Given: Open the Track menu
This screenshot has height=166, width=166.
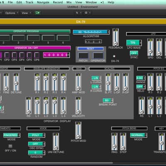Looking at the screenshot, I should coord(29,2).
